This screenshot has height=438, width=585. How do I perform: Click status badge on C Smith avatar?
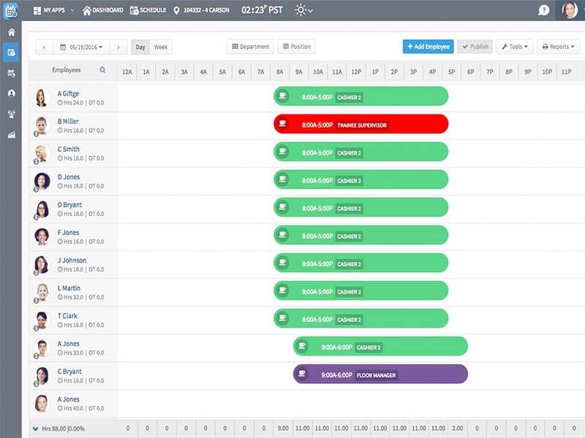[x=36, y=161]
